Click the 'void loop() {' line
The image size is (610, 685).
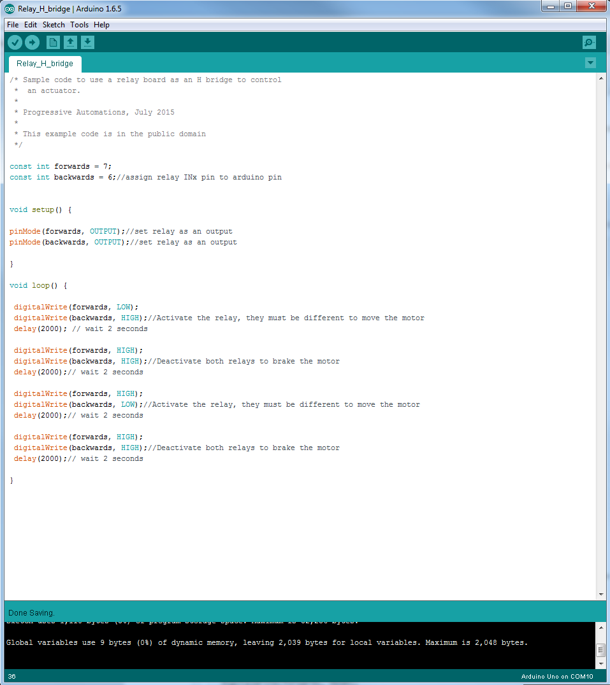(x=38, y=286)
